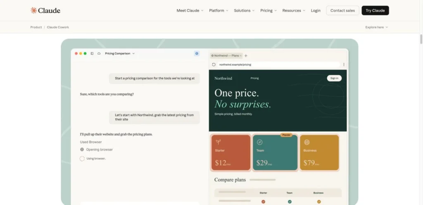Image resolution: width=423 pixels, height=205 pixels.
Task: Expand the Platform menu
Action: (219, 10)
